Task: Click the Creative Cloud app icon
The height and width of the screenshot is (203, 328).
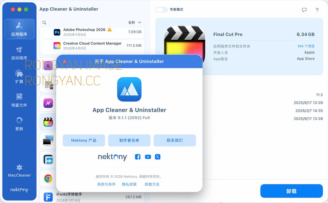Action: tap(57, 46)
